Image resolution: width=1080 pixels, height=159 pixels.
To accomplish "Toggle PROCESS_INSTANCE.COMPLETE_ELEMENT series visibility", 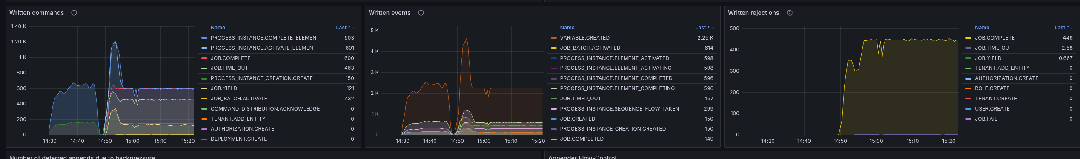I will [265, 38].
